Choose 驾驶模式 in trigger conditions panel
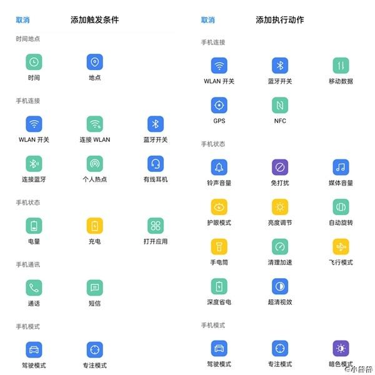 [x=34, y=349]
